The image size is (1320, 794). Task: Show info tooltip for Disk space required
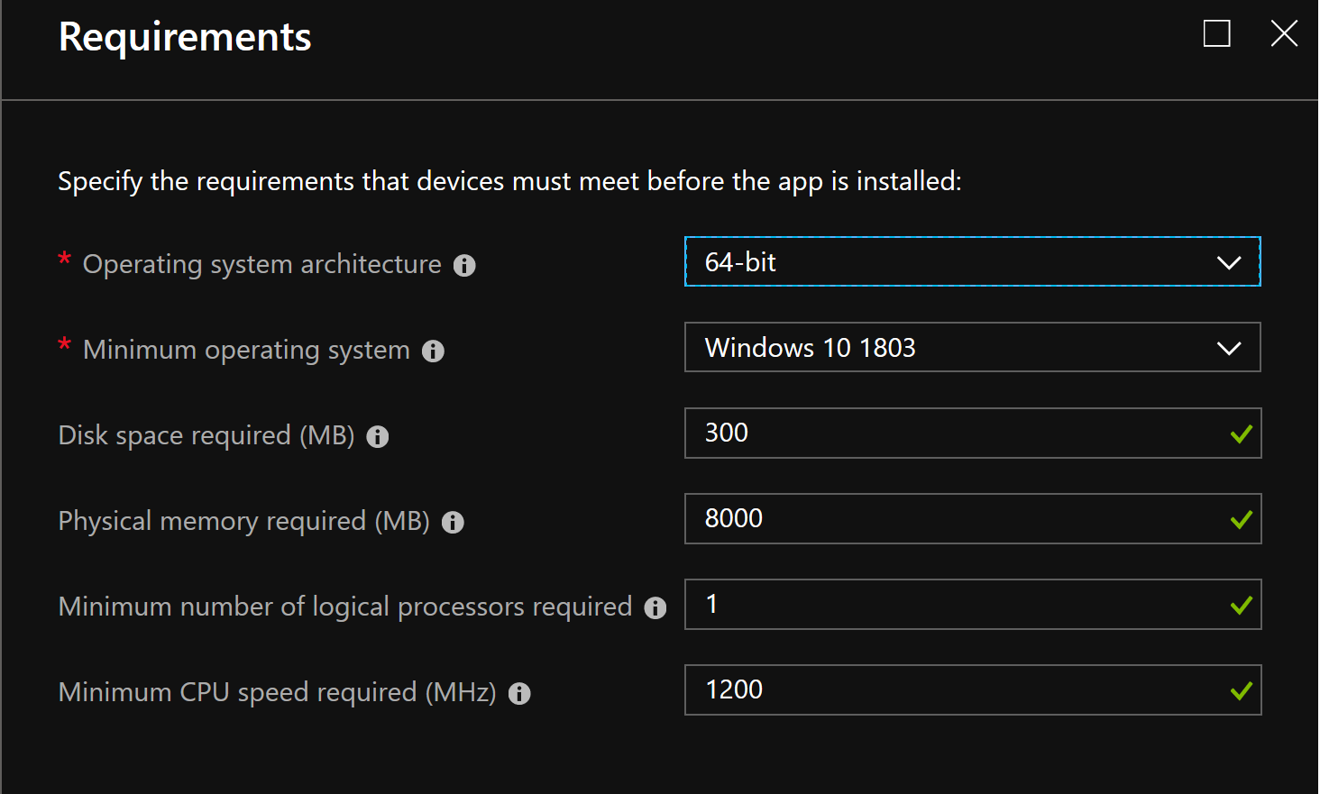coord(378,437)
